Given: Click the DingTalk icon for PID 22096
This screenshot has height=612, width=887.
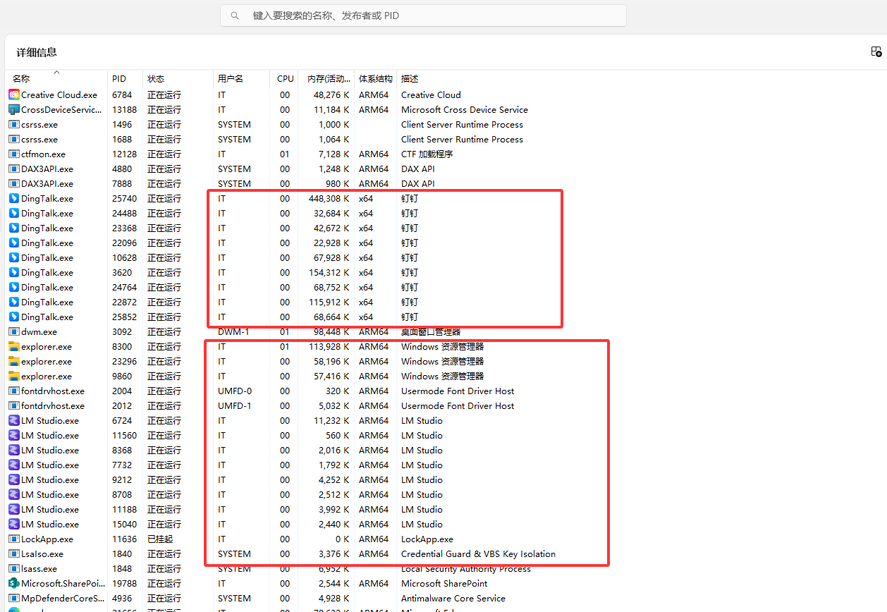Looking at the screenshot, I should click(x=14, y=243).
